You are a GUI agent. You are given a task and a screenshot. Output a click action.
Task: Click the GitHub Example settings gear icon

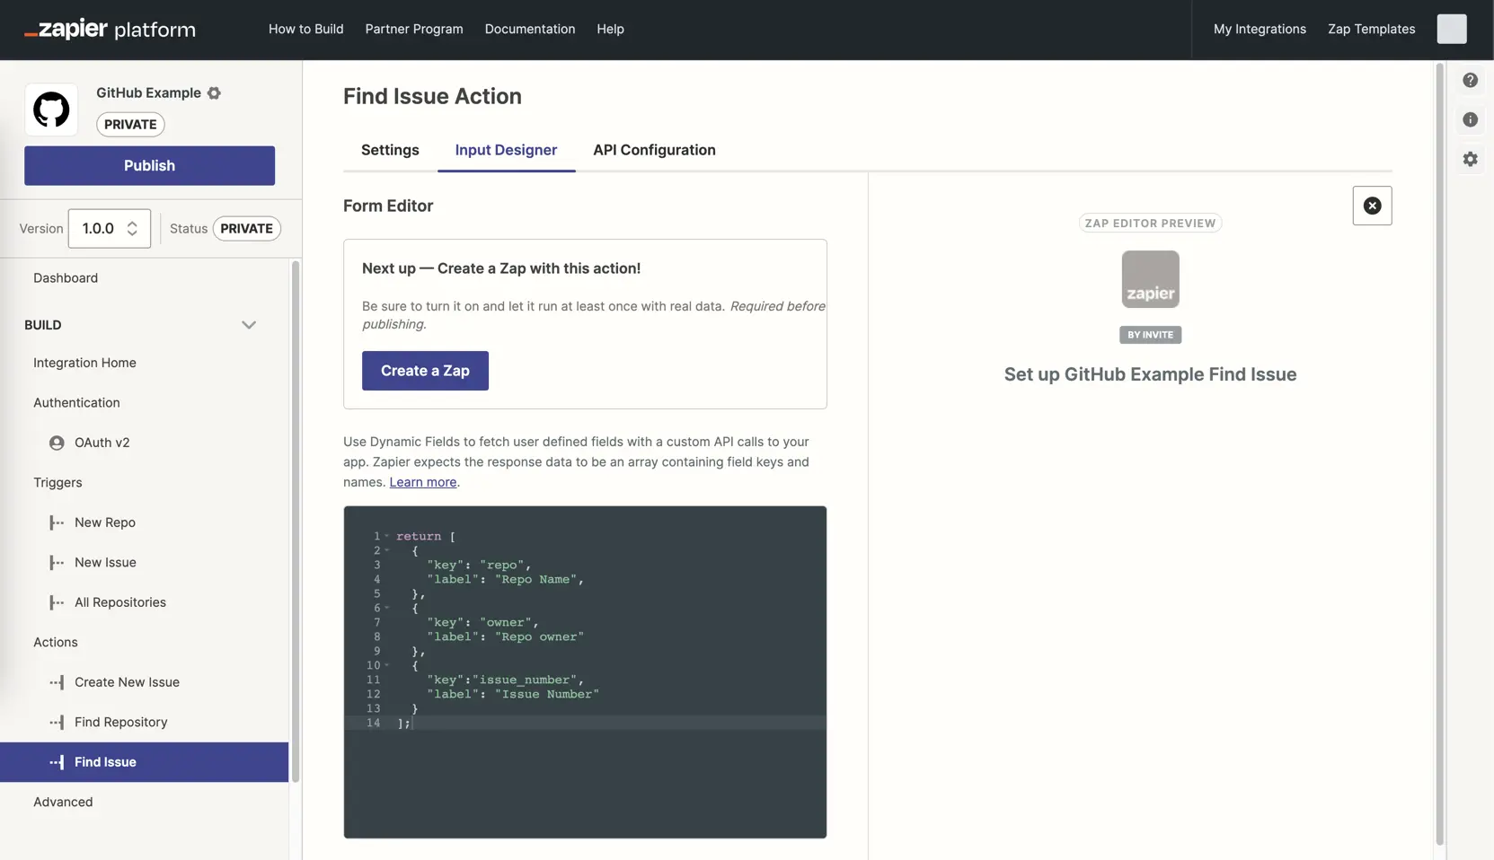click(x=214, y=92)
